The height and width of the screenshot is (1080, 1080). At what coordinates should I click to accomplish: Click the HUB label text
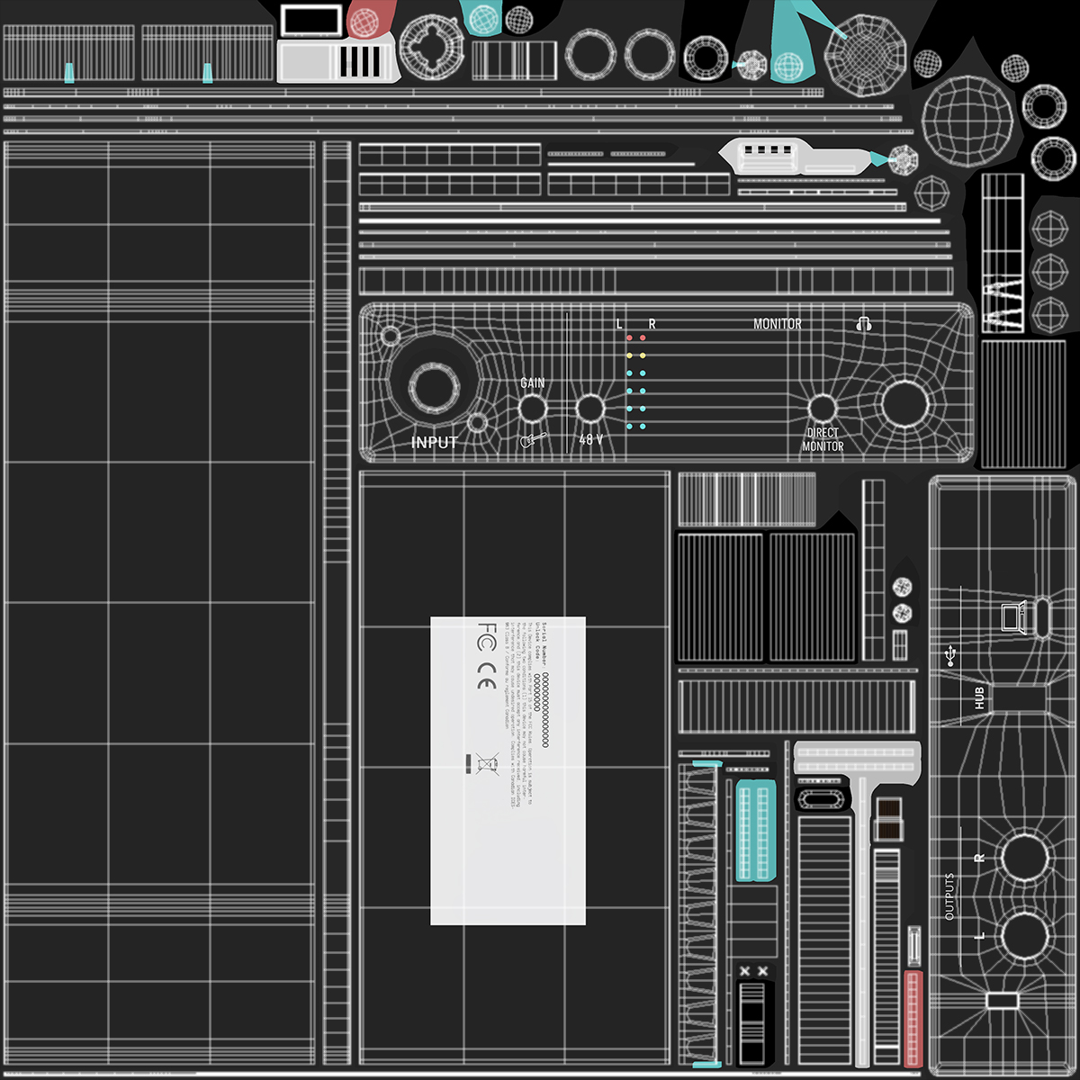(x=979, y=697)
